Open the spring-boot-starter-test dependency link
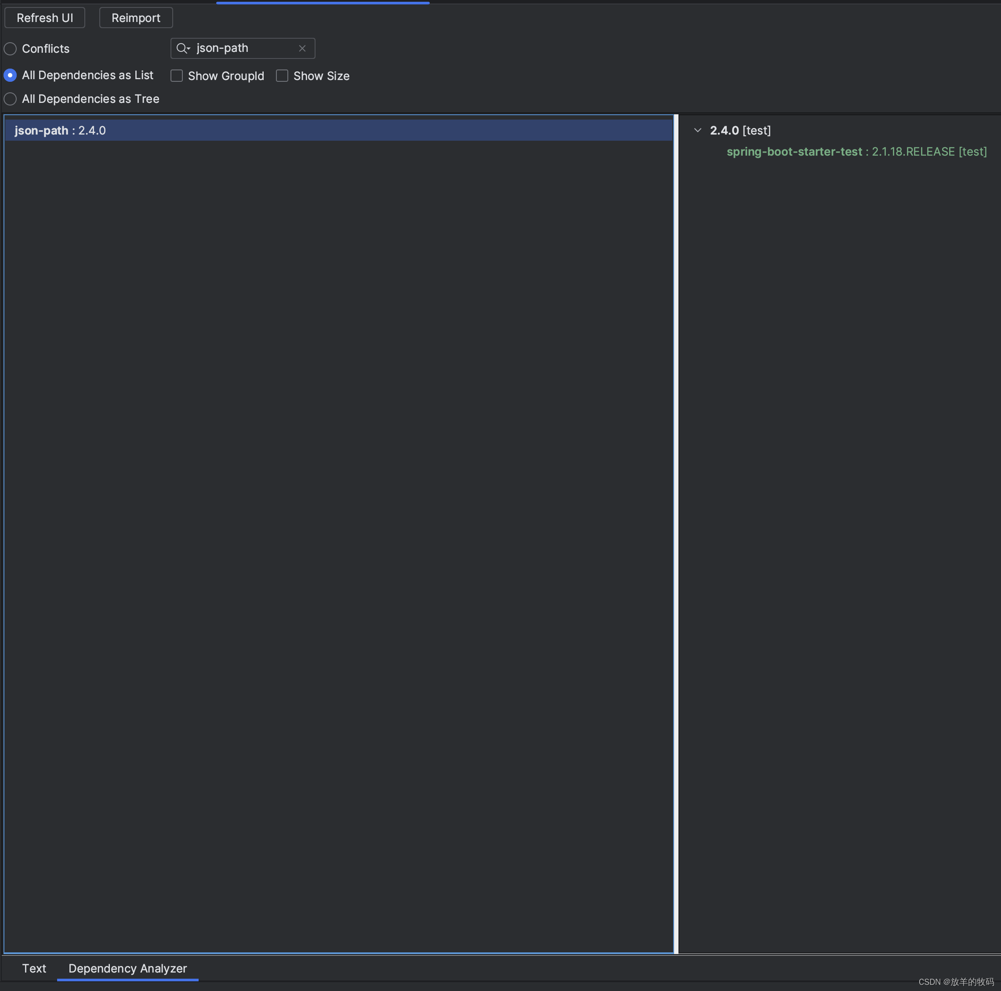This screenshot has width=1001, height=991. click(x=794, y=151)
